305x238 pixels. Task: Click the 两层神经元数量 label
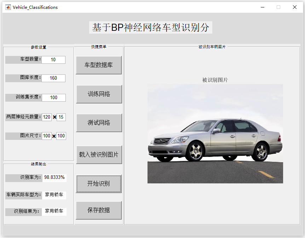[x=24, y=117]
